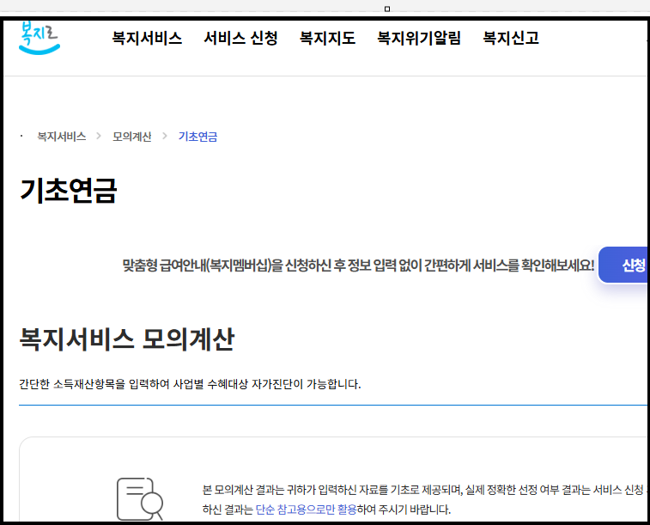This screenshot has width=650, height=525.
Task: Click the document search magnifier icon
Action: (140, 499)
